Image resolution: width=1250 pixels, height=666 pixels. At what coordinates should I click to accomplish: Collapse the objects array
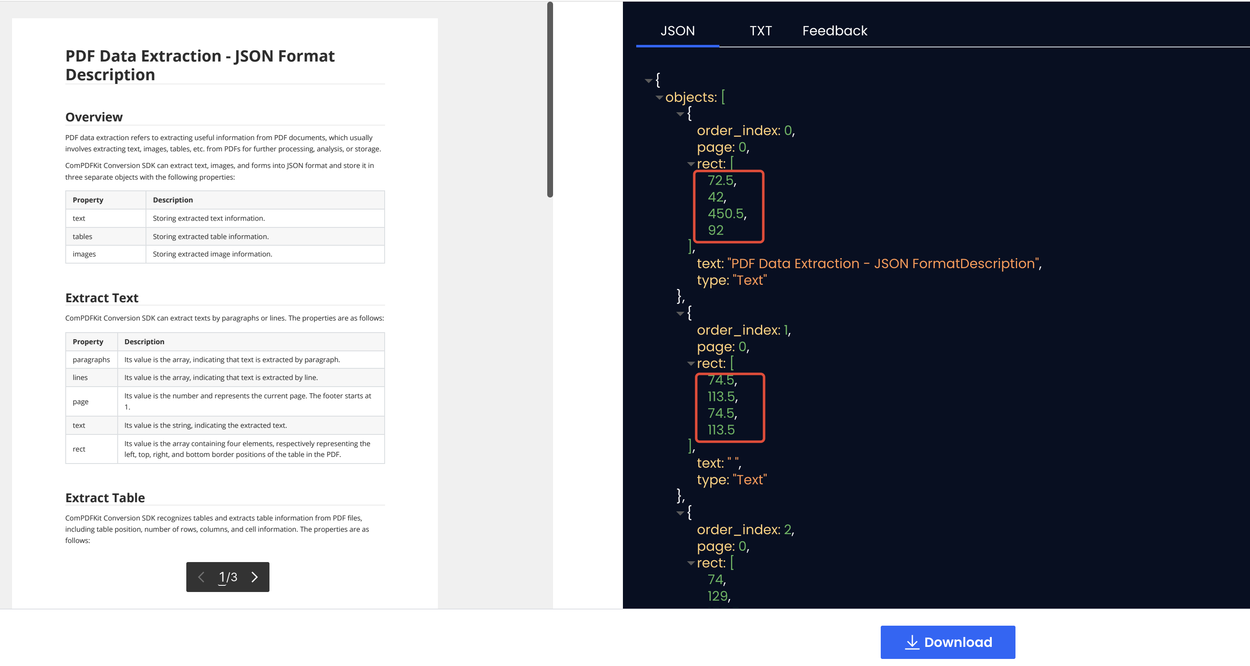pos(659,98)
